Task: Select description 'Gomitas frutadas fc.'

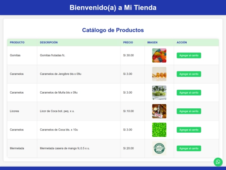Action: click(52, 55)
